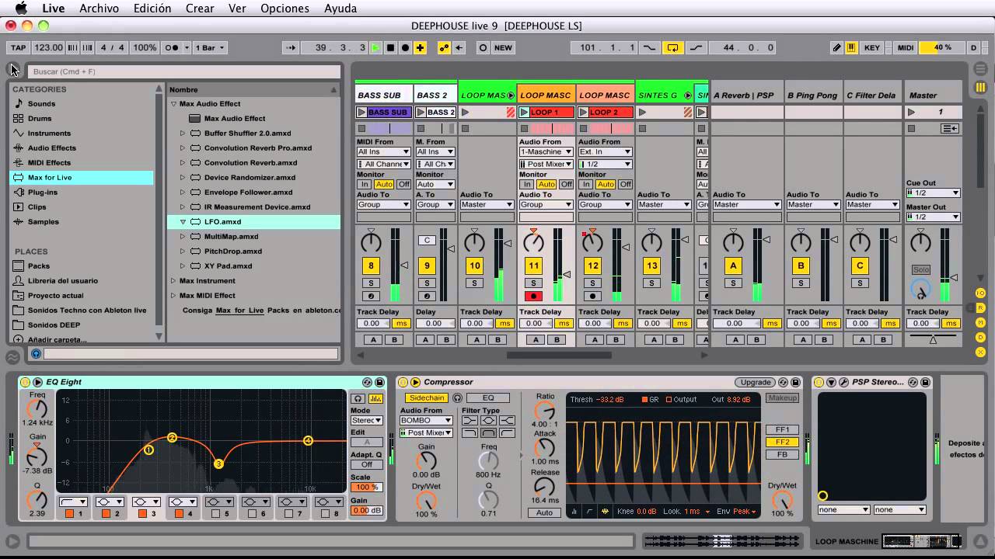This screenshot has height=559, width=995.
Task: Select FF1 compressor model
Action: point(782,429)
